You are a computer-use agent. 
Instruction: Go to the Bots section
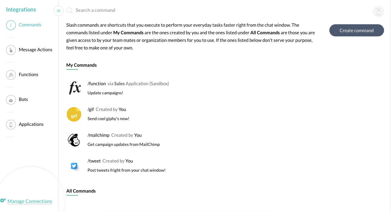click(x=23, y=99)
